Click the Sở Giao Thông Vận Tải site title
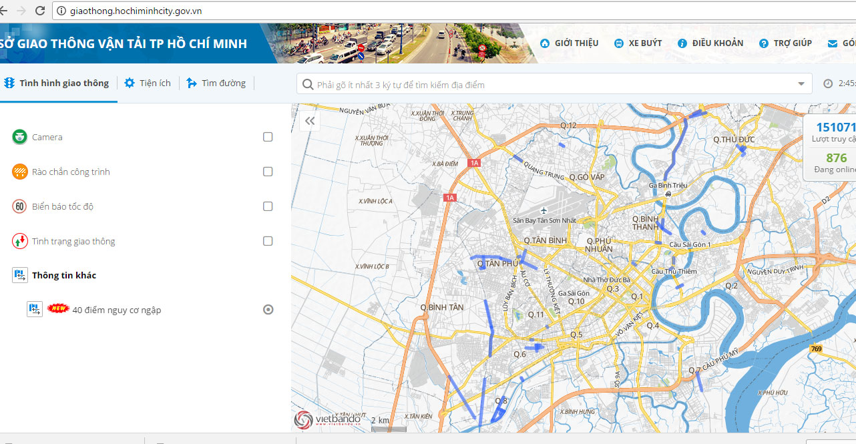 [124, 43]
